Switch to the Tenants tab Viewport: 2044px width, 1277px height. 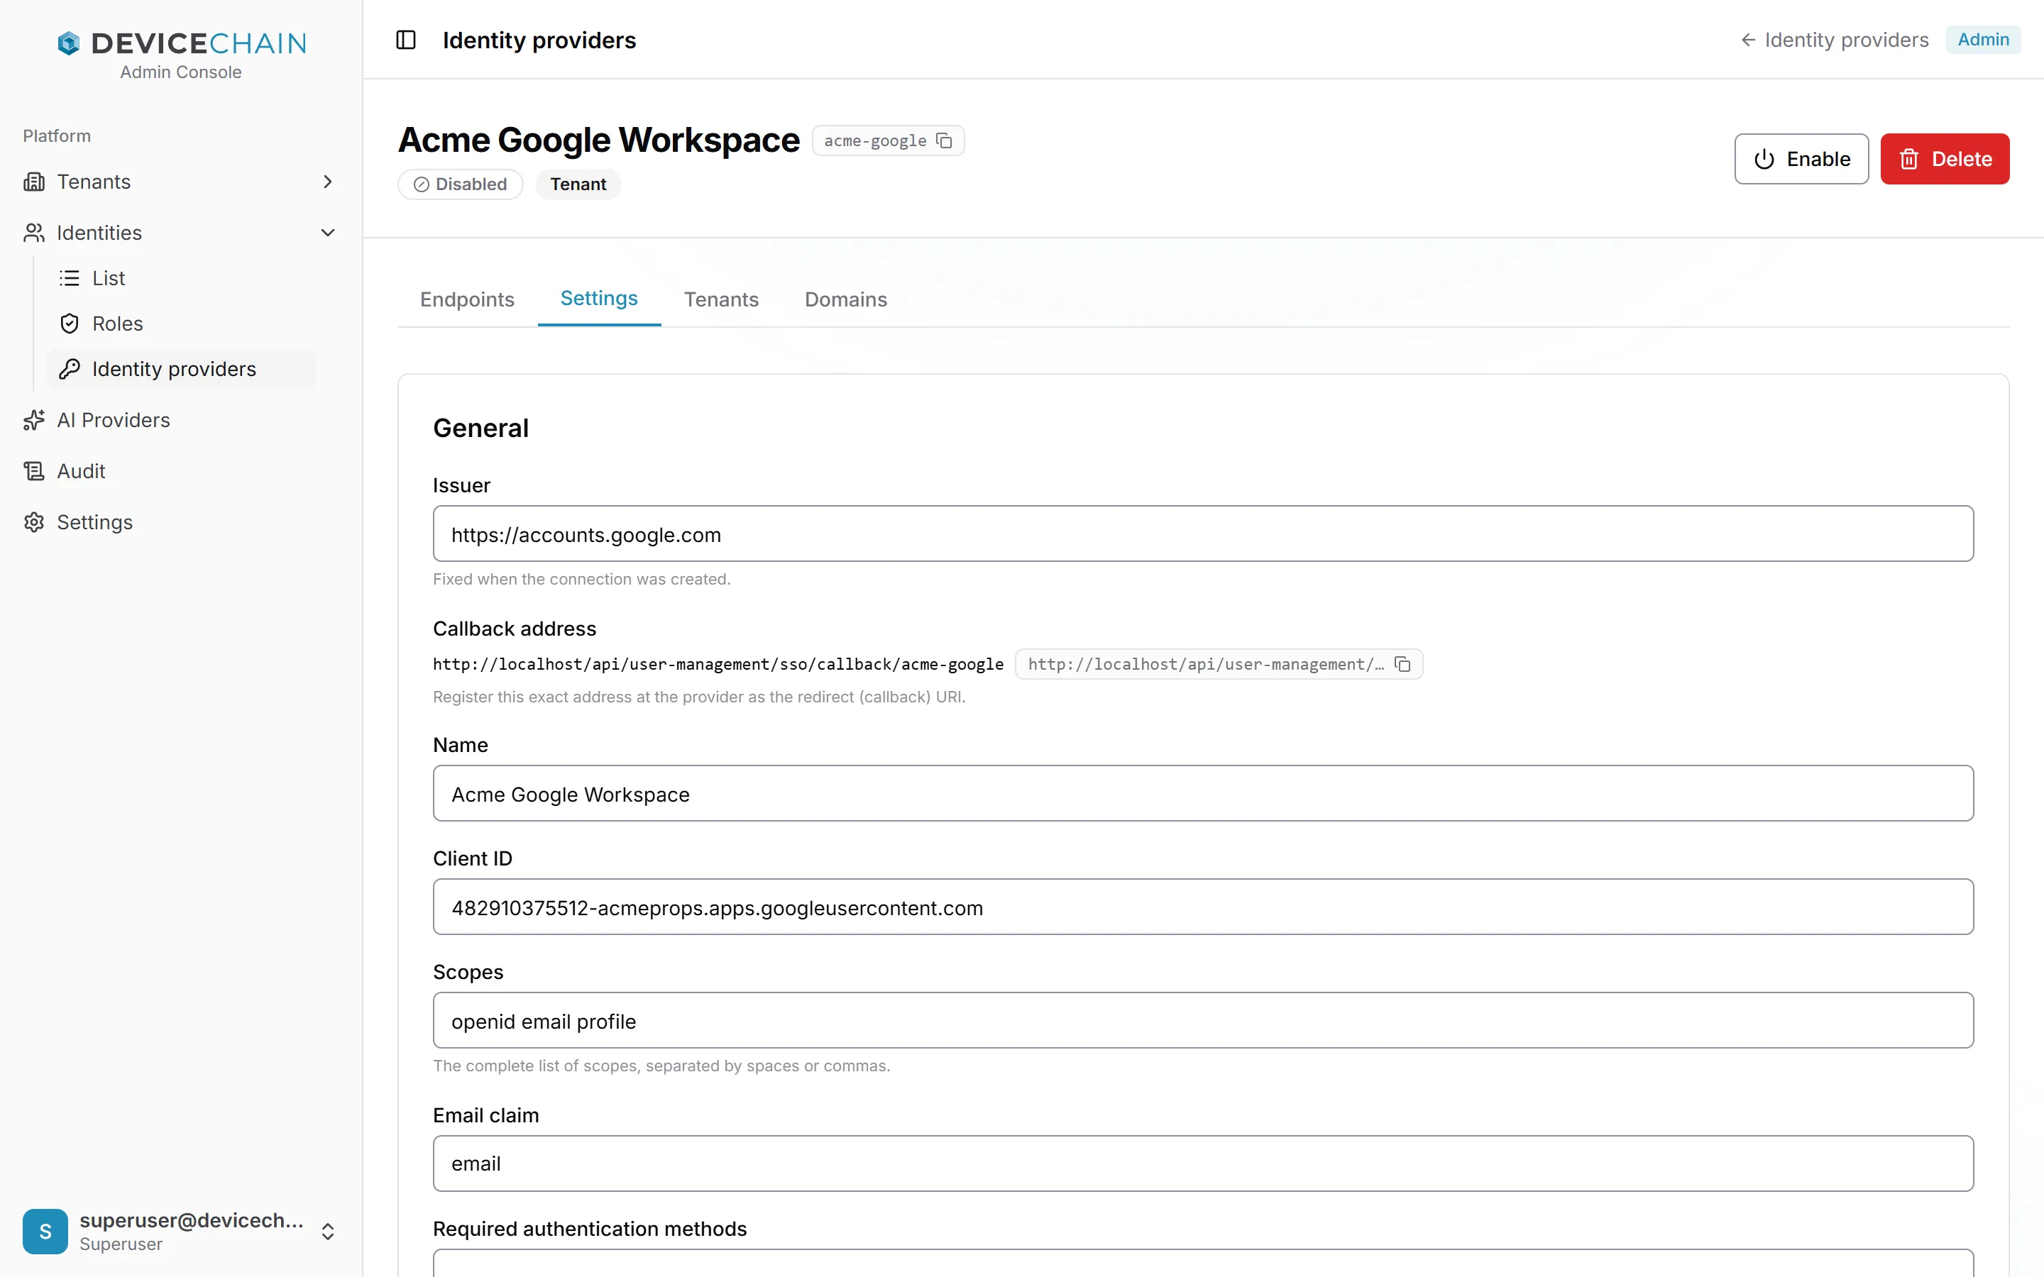click(721, 300)
